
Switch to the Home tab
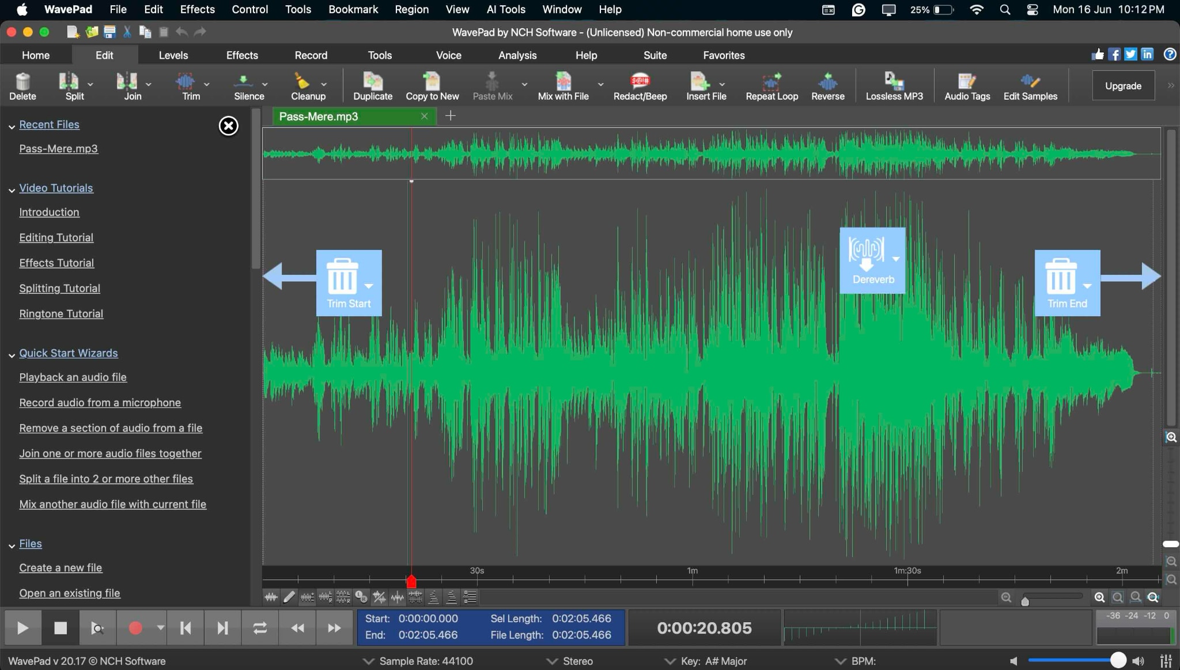pos(36,55)
